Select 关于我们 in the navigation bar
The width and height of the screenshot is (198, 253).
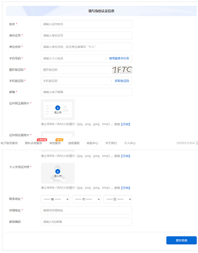[x=111, y=143]
